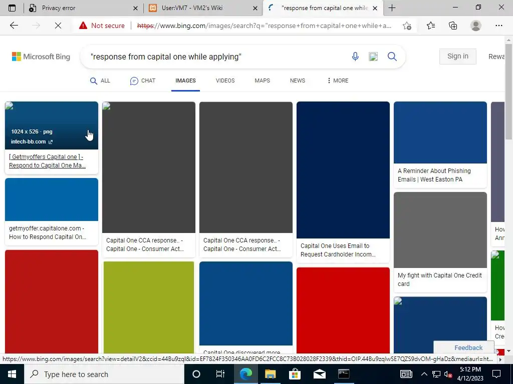This screenshot has width=513, height=384.
Task: Open Capital One Uses Email caption
Action: point(338,250)
